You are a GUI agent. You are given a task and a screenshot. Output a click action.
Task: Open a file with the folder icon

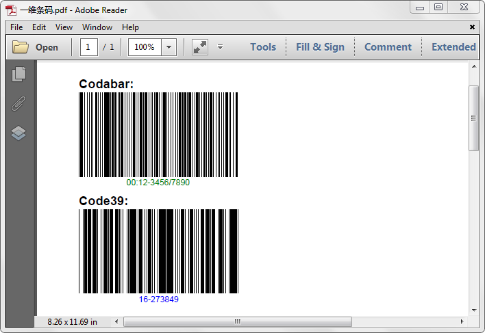[x=20, y=47]
